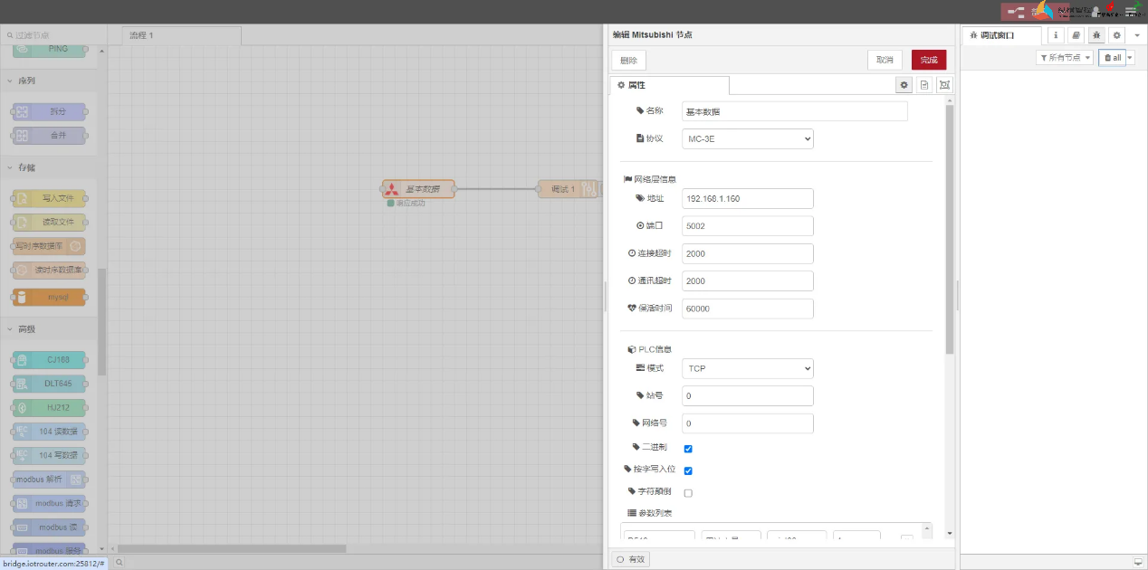This screenshot has height=570, width=1148.
Task: Enable the 字符颠倒 checkbox
Action: point(688,493)
